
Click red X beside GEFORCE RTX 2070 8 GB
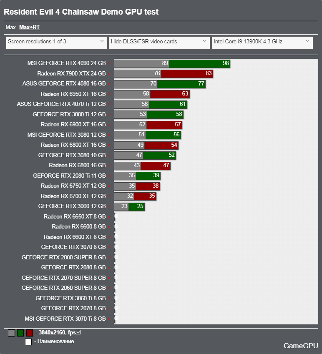tap(109, 309)
